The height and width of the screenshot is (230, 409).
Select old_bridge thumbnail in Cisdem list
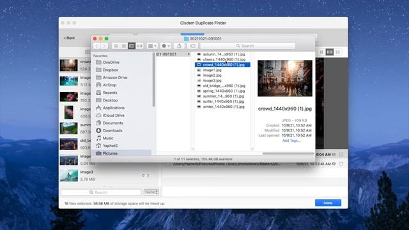click(x=68, y=144)
